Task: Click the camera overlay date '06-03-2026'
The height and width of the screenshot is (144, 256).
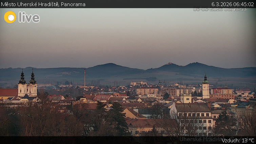Action: pyautogui.click(x=208, y=9)
